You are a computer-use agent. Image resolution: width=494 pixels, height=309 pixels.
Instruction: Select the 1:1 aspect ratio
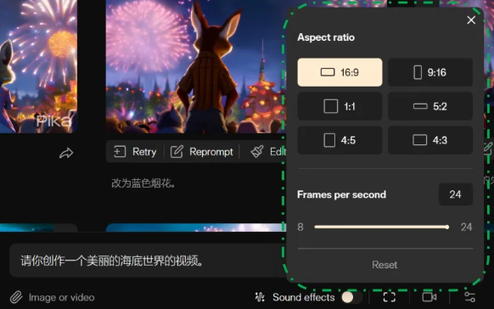pos(340,106)
